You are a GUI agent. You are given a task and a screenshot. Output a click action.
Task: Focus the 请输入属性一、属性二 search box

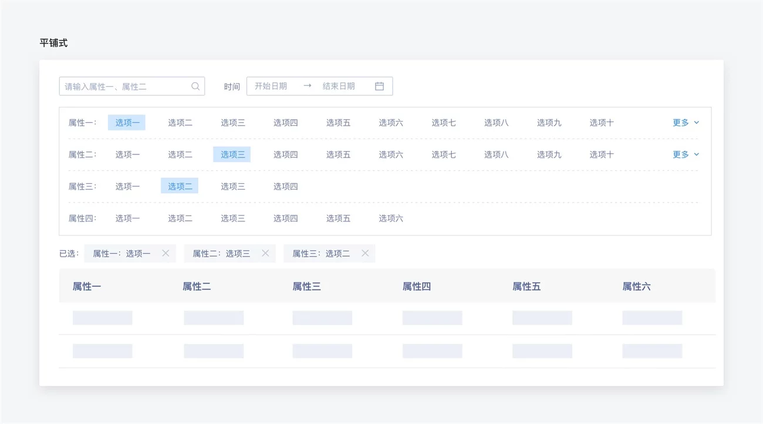click(x=126, y=86)
